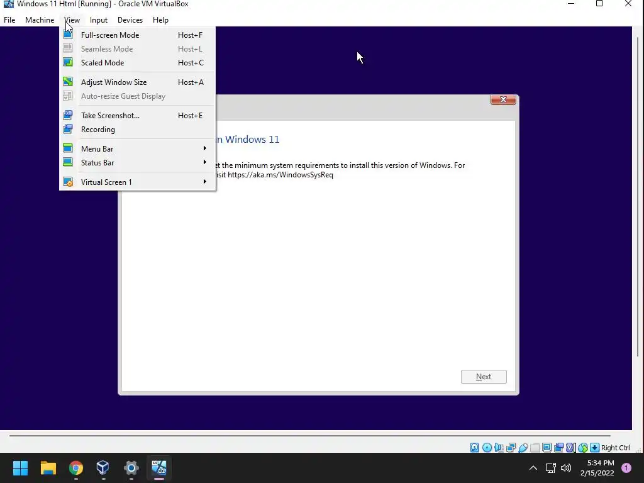Click the Menu Bar entry icon
The width and height of the screenshot is (644, 483).
[x=68, y=148]
